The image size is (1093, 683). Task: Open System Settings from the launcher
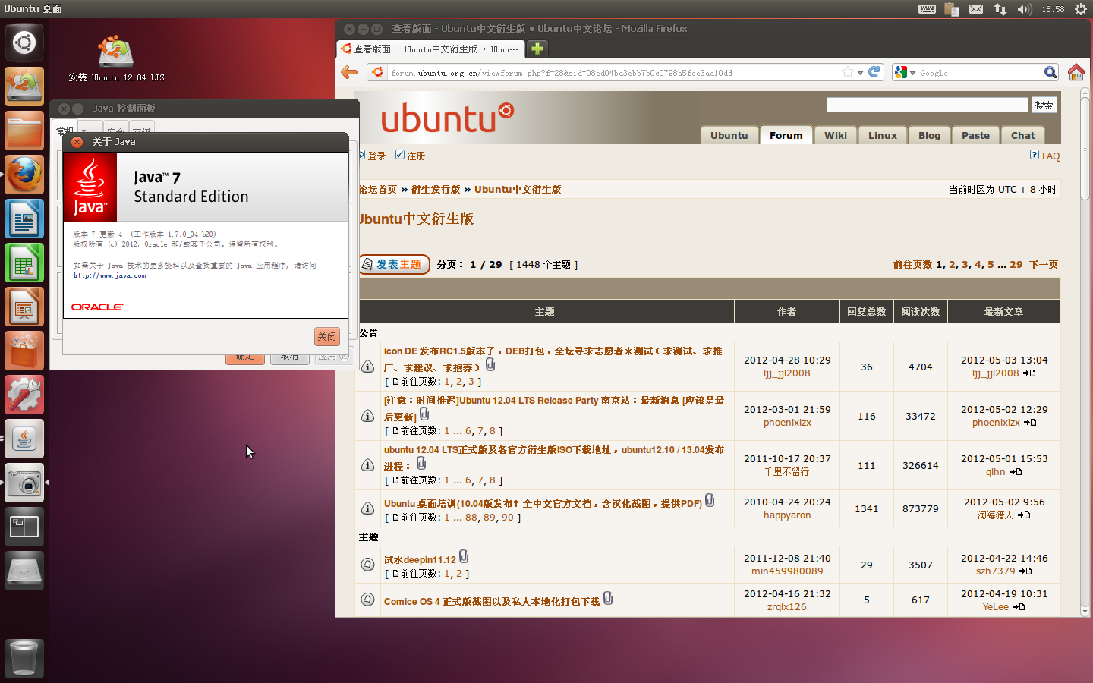coord(24,395)
